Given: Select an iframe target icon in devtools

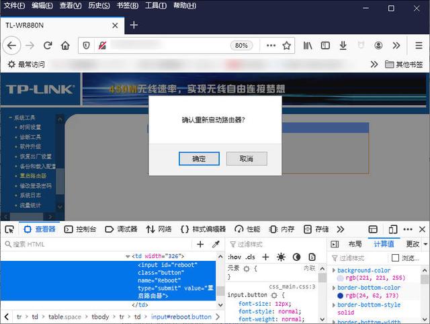Looking at the screenshot, I should coord(373,229).
